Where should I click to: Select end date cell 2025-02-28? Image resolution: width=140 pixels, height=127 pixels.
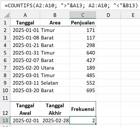pos(55,120)
